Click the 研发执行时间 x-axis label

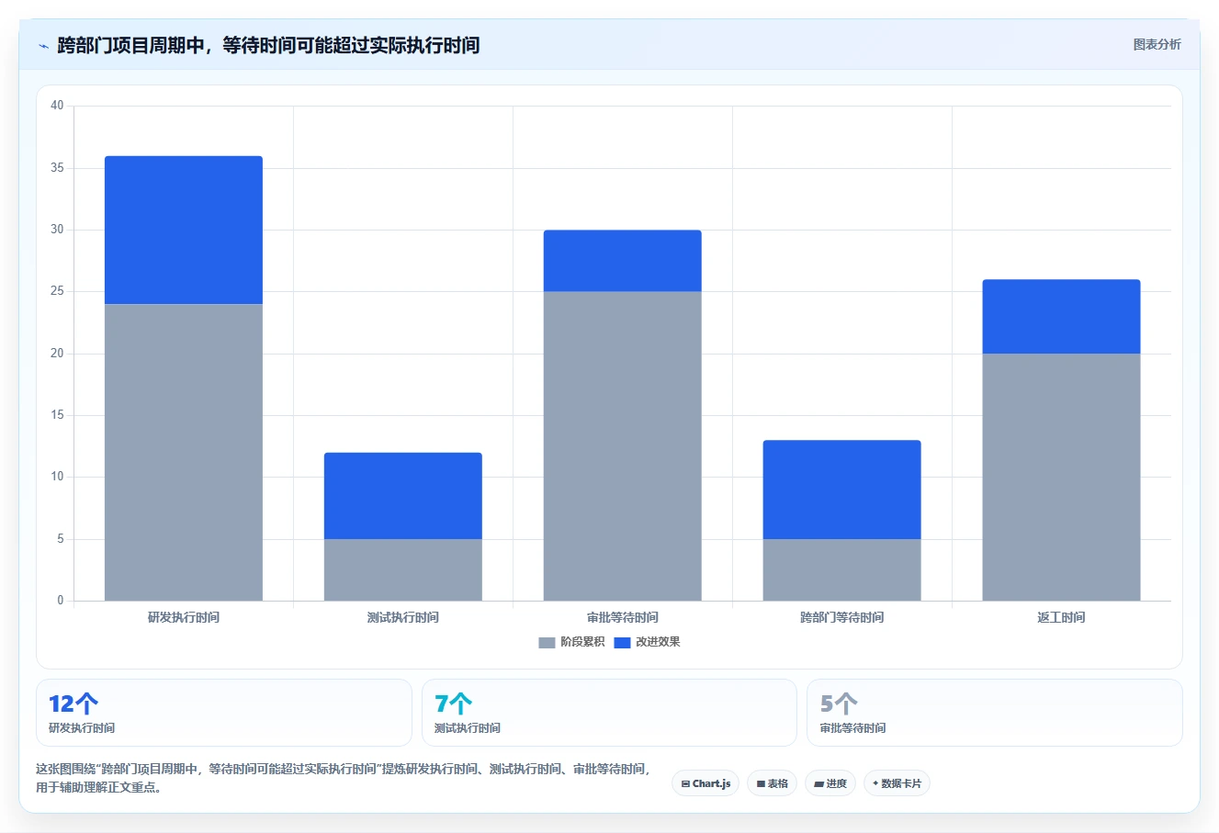pos(184,617)
